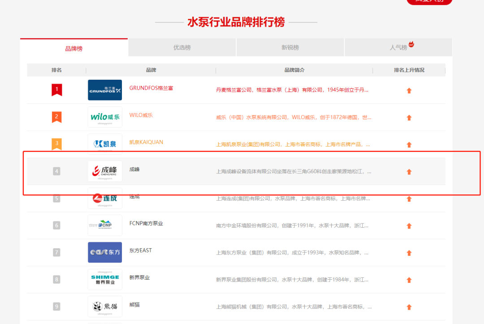
Task: Click the rank 5 gray badge
Action: [56, 199]
